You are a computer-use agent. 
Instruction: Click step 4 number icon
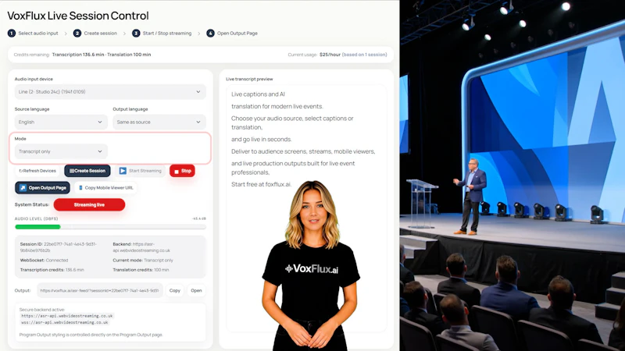[x=210, y=34]
